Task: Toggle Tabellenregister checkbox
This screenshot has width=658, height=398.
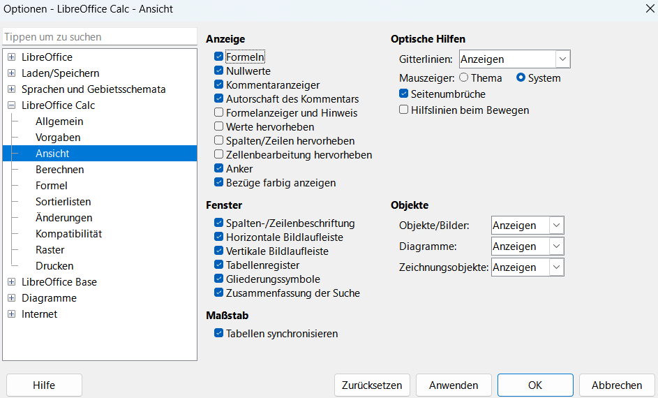Action: tap(218, 265)
